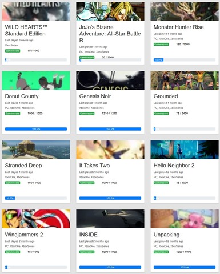Click 'Last played 1 month ago' on Donut County
Image resolution: width=220 pixels, height=274 pixels.
click(19, 103)
